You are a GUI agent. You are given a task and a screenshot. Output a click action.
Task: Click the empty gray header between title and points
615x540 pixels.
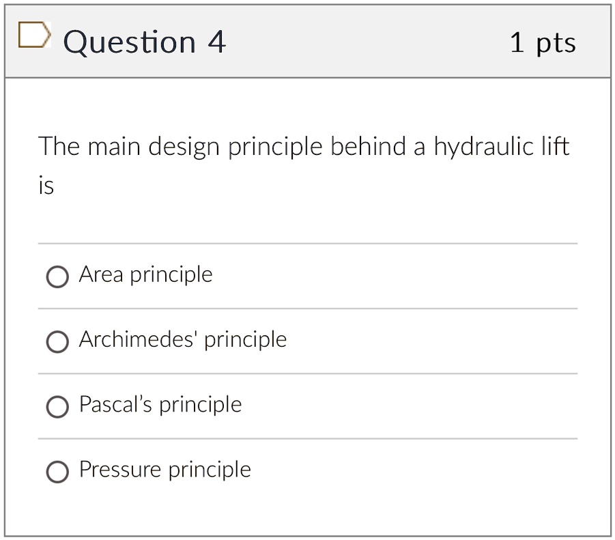pos(369,42)
